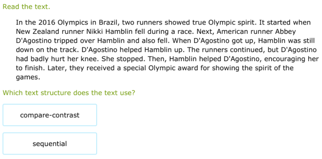
Task: Select the sequential answer option
Action: (50, 144)
